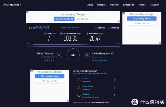Open Dauntless problems entry
This screenshot has width=166, height=107.
pyautogui.click(x=96, y=88)
